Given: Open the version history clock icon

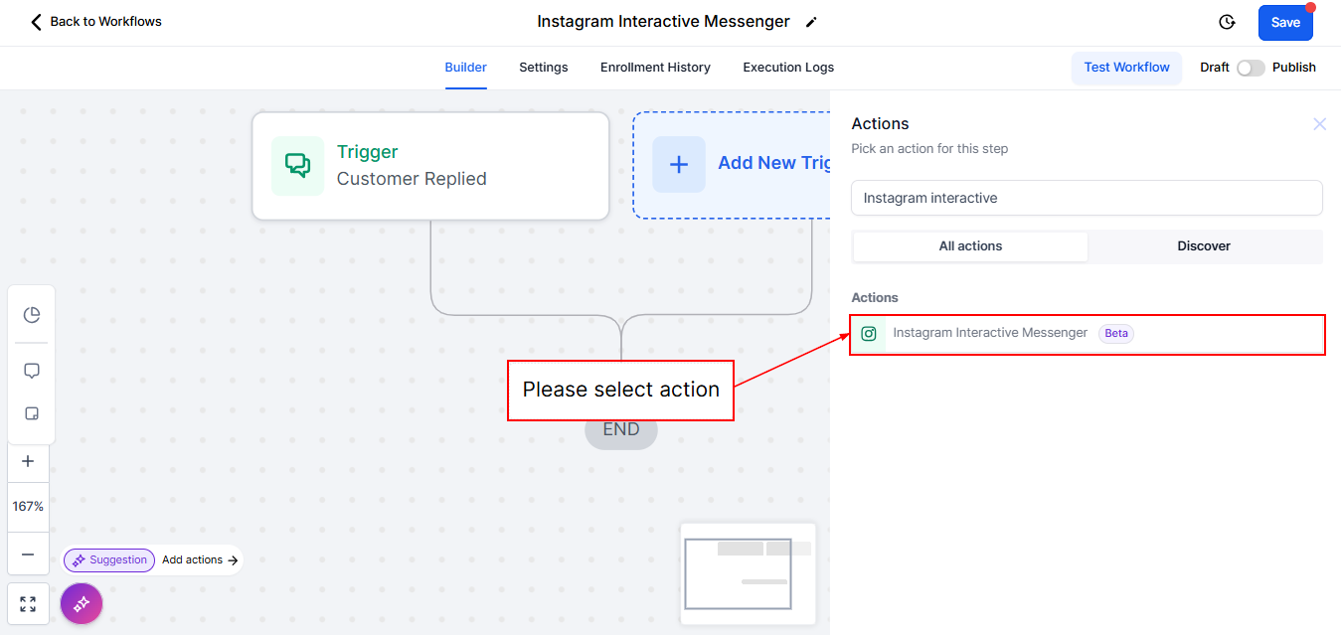Looking at the screenshot, I should 1227,22.
